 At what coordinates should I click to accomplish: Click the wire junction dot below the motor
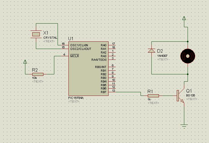[188, 74]
